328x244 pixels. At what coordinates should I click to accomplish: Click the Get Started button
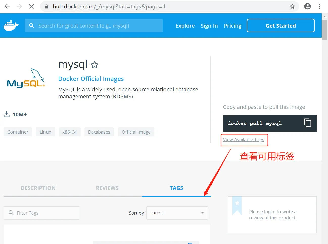click(x=280, y=25)
